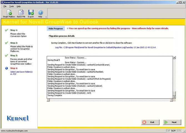Open the Help menu in menu bar

point(19,6)
